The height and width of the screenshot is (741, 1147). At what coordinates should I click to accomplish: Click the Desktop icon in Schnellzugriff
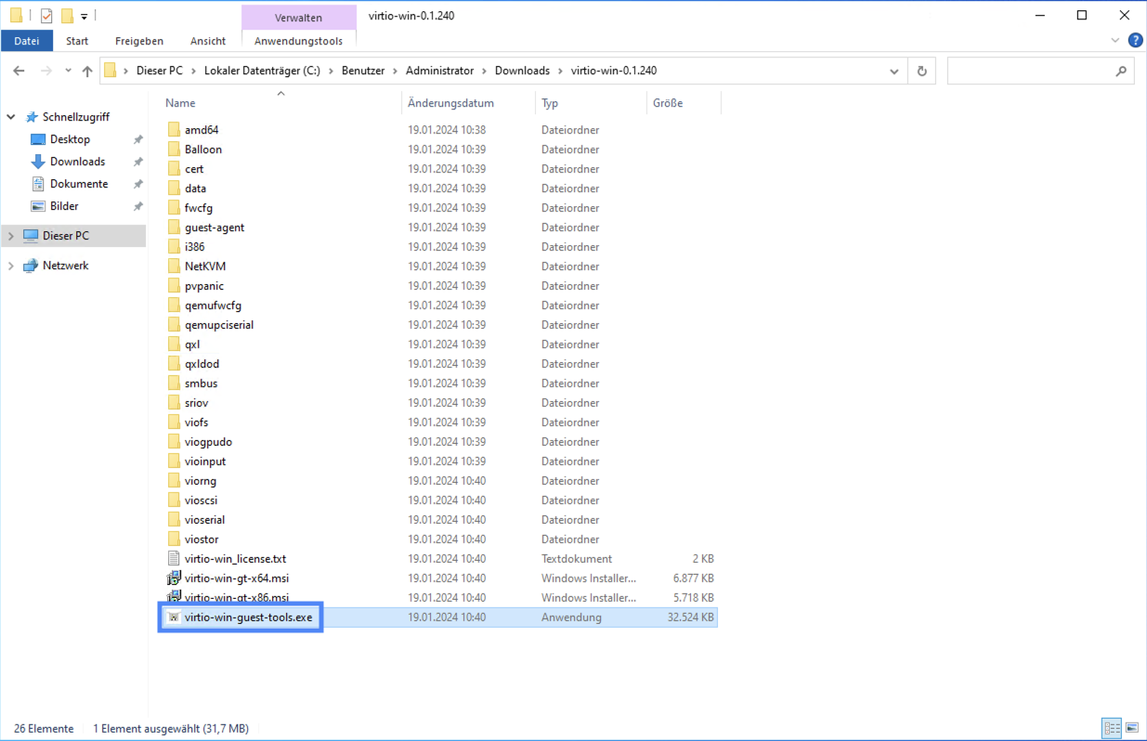click(38, 139)
